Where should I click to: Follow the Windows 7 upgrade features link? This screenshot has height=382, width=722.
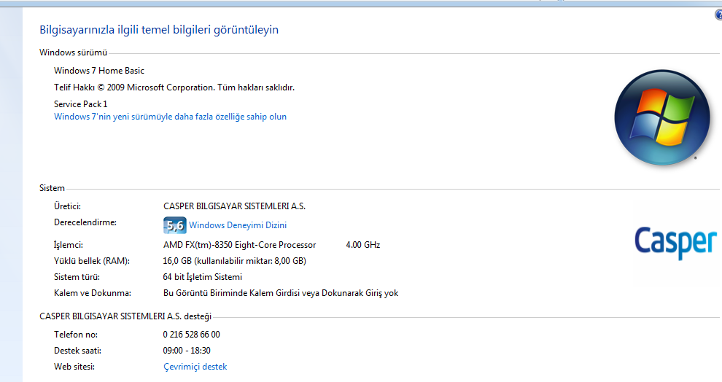(x=171, y=117)
